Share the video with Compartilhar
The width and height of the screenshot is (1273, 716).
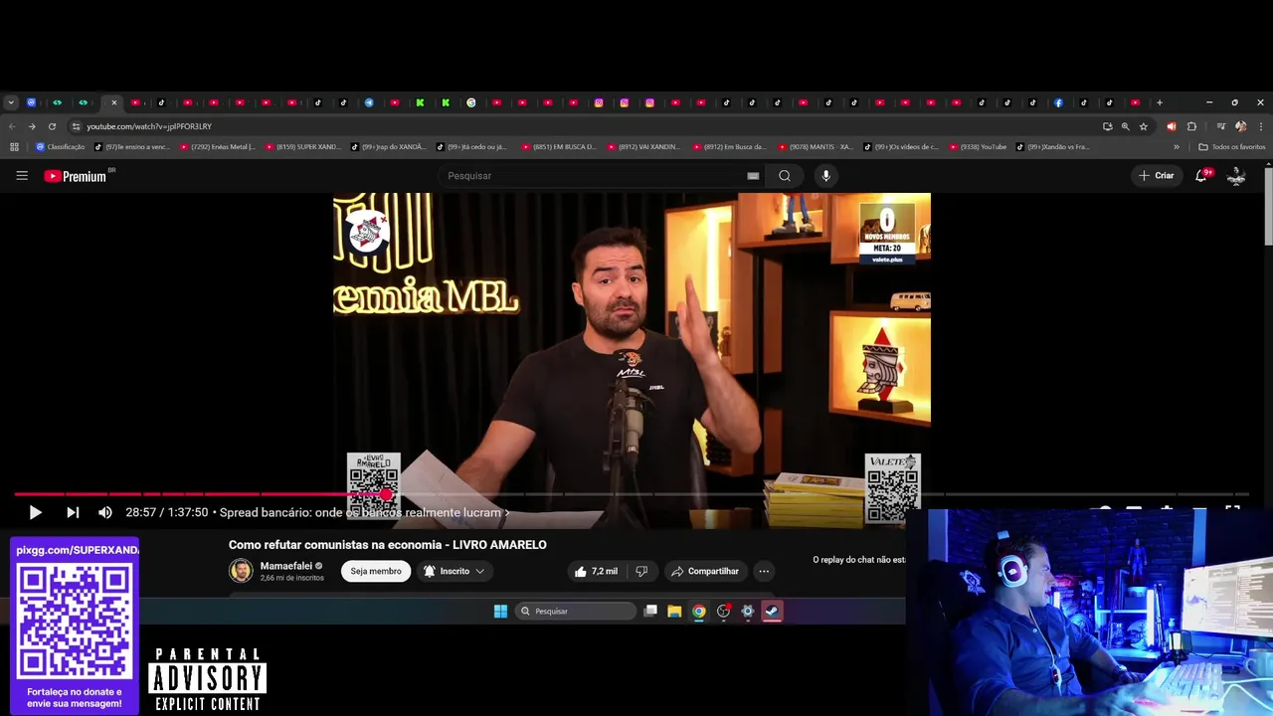705,571
